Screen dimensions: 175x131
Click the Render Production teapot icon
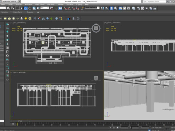(x=147, y=8)
